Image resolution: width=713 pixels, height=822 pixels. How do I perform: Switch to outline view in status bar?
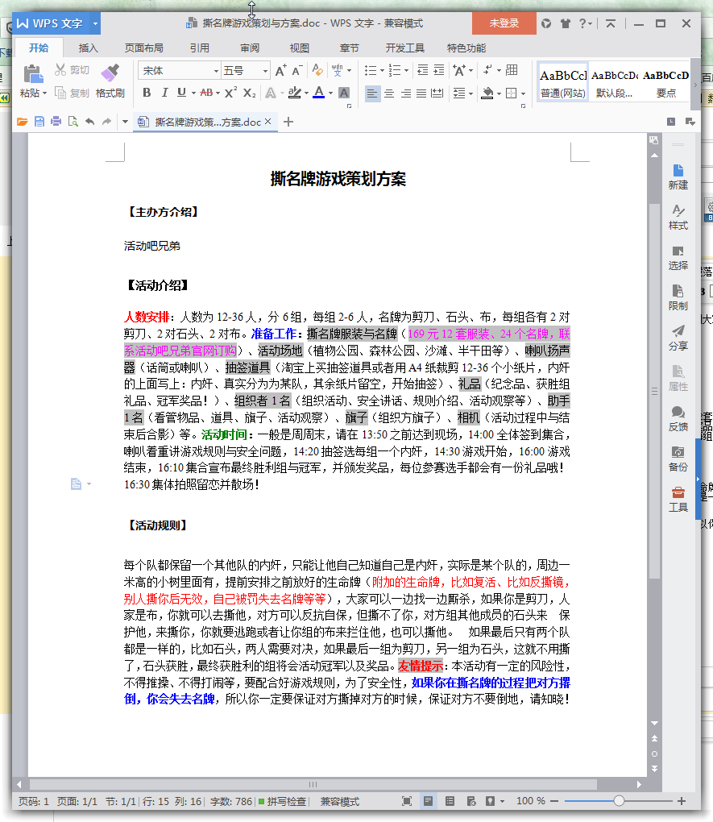[450, 801]
